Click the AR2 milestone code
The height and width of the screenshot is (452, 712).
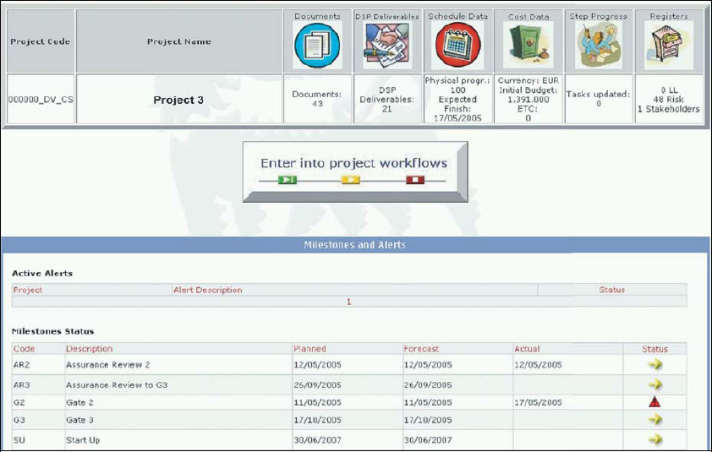[x=22, y=364]
